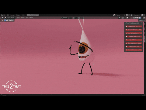Viewport: 146px width, 110px height.
Task: Click the Blender logo icon
Action: (x=2, y=15)
